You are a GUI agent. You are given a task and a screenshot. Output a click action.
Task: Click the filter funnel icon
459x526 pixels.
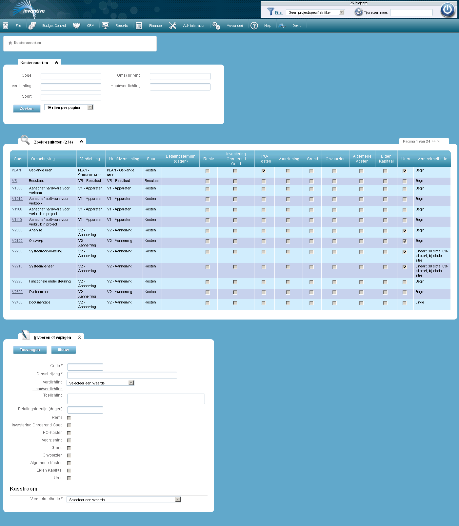point(270,12)
